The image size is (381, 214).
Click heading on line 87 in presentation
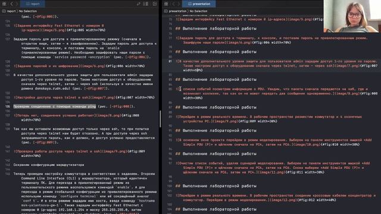[216, 107]
